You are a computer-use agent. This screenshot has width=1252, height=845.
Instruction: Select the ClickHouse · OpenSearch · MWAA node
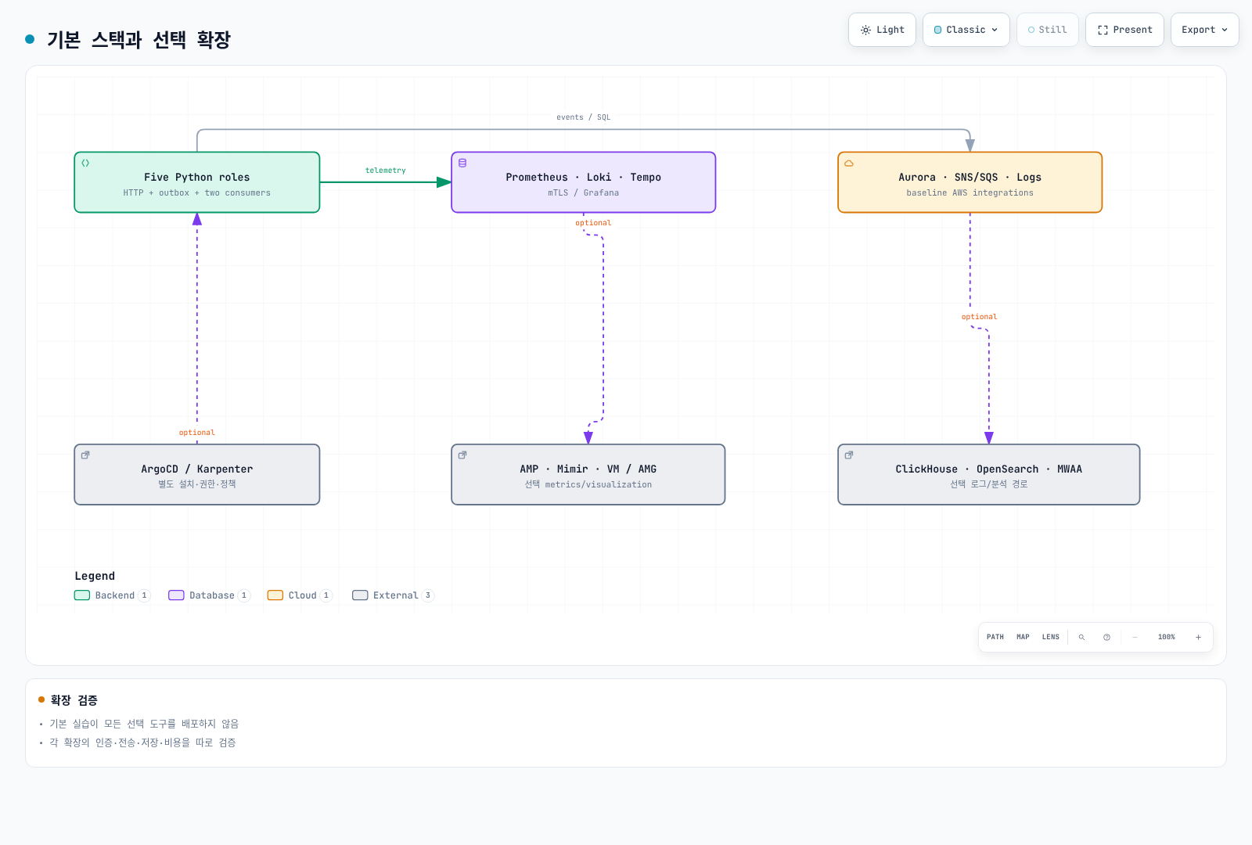click(x=989, y=475)
